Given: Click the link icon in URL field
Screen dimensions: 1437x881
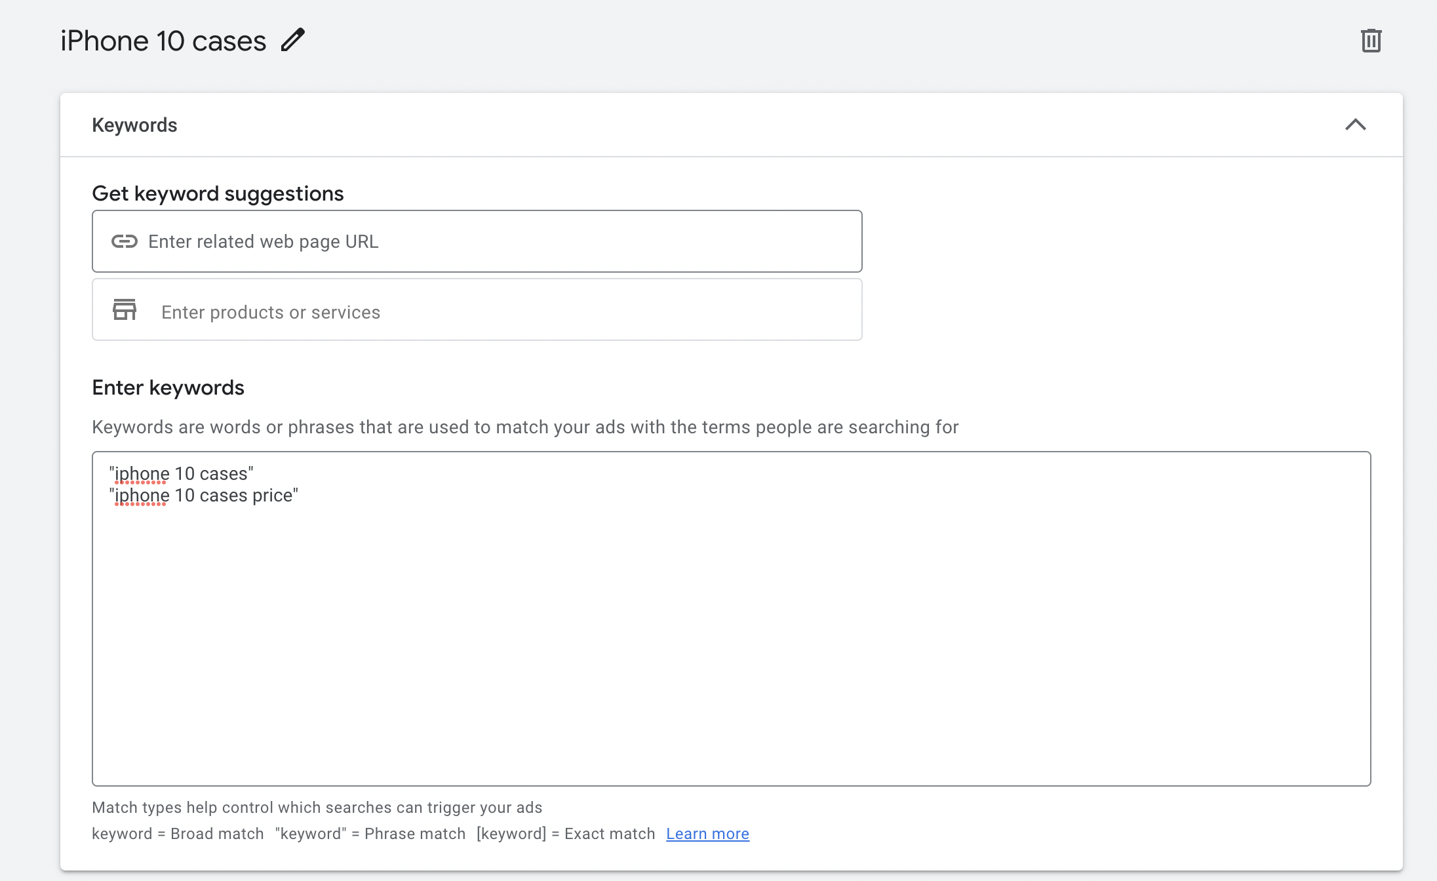Looking at the screenshot, I should (x=125, y=241).
